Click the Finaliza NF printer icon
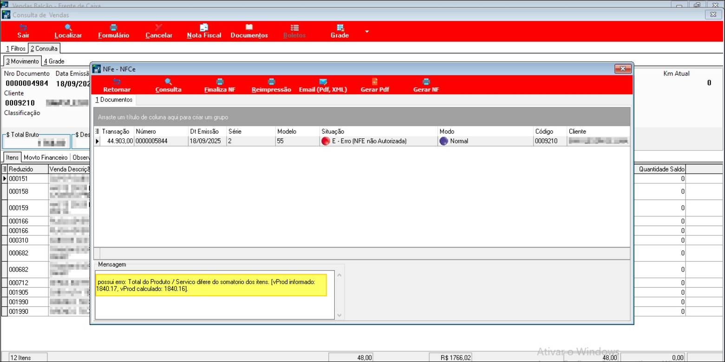 pyautogui.click(x=220, y=82)
